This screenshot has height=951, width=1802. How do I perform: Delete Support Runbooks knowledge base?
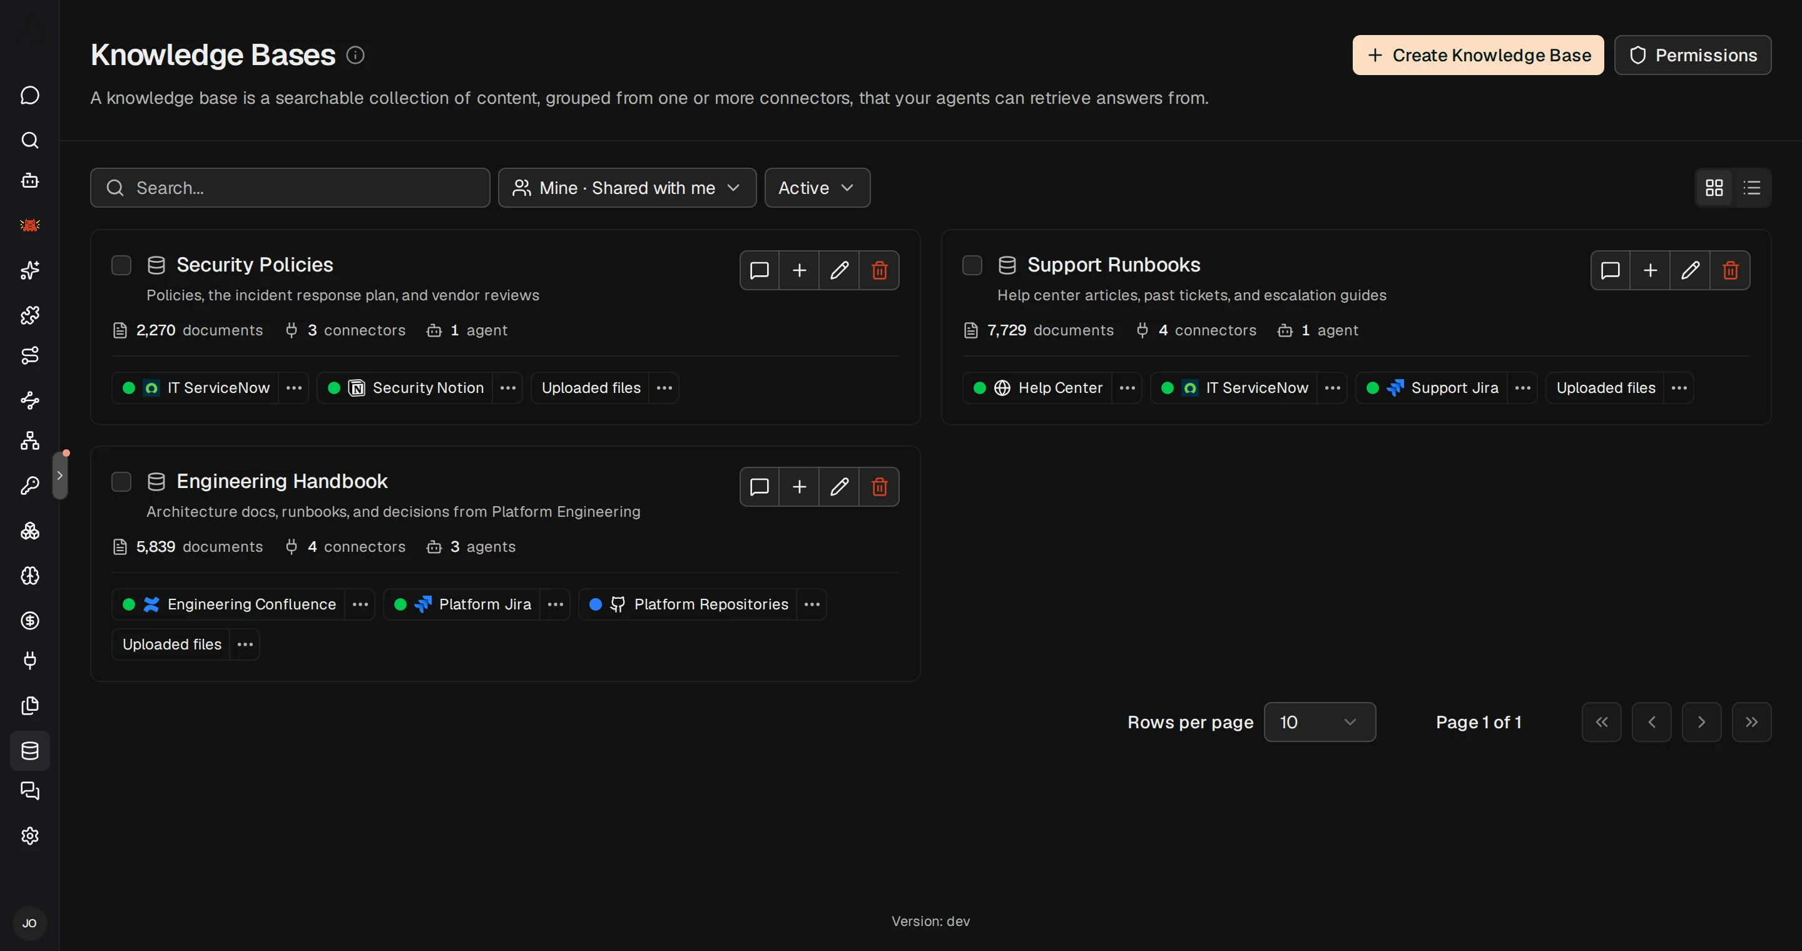pyautogui.click(x=1731, y=270)
